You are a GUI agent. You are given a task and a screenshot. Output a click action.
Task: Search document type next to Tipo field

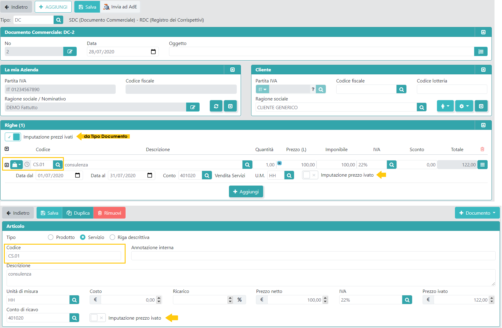point(58,20)
